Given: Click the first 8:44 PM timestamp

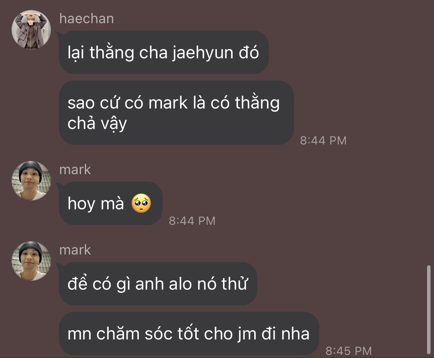Looking at the screenshot, I should coord(323,141).
